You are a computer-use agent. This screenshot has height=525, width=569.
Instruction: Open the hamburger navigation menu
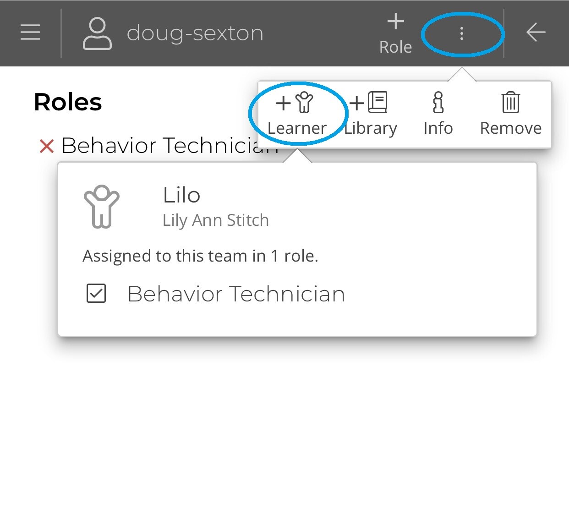point(29,32)
